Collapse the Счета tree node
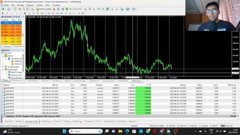Viewport: 240px width, 135px height. click(3, 56)
